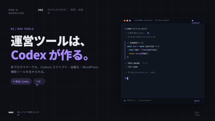The height and width of the screenshot is (121, 215).
Task: Click the 'const post = async (article)' code line
Action: (x=143, y=46)
